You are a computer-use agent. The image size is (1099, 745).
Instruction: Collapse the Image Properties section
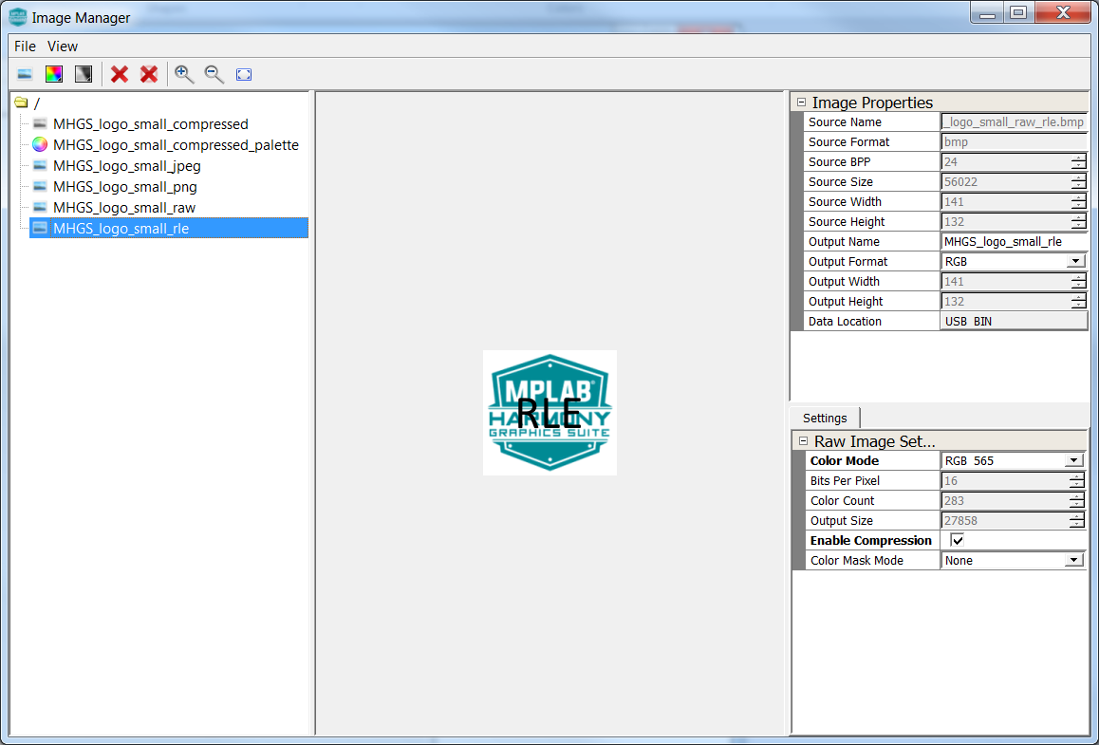pyautogui.click(x=802, y=102)
